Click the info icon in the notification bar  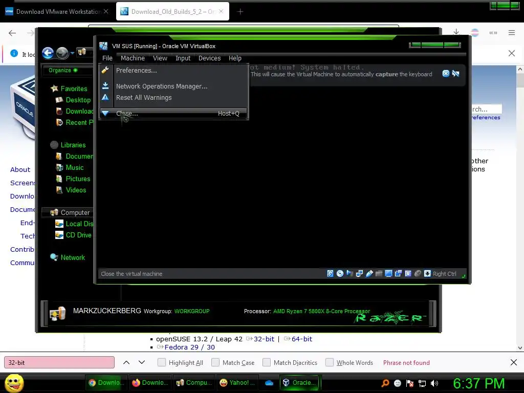(14, 53)
